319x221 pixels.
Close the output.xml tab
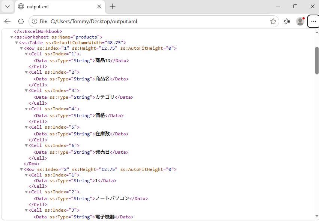99,6
